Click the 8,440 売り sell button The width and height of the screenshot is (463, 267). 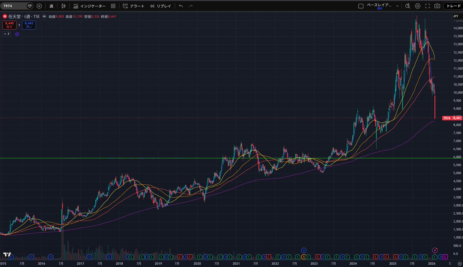click(9, 25)
